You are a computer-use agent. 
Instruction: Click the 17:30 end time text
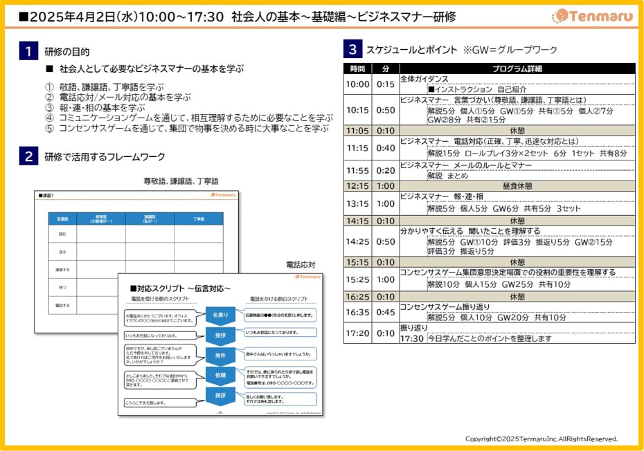[412, 338]
